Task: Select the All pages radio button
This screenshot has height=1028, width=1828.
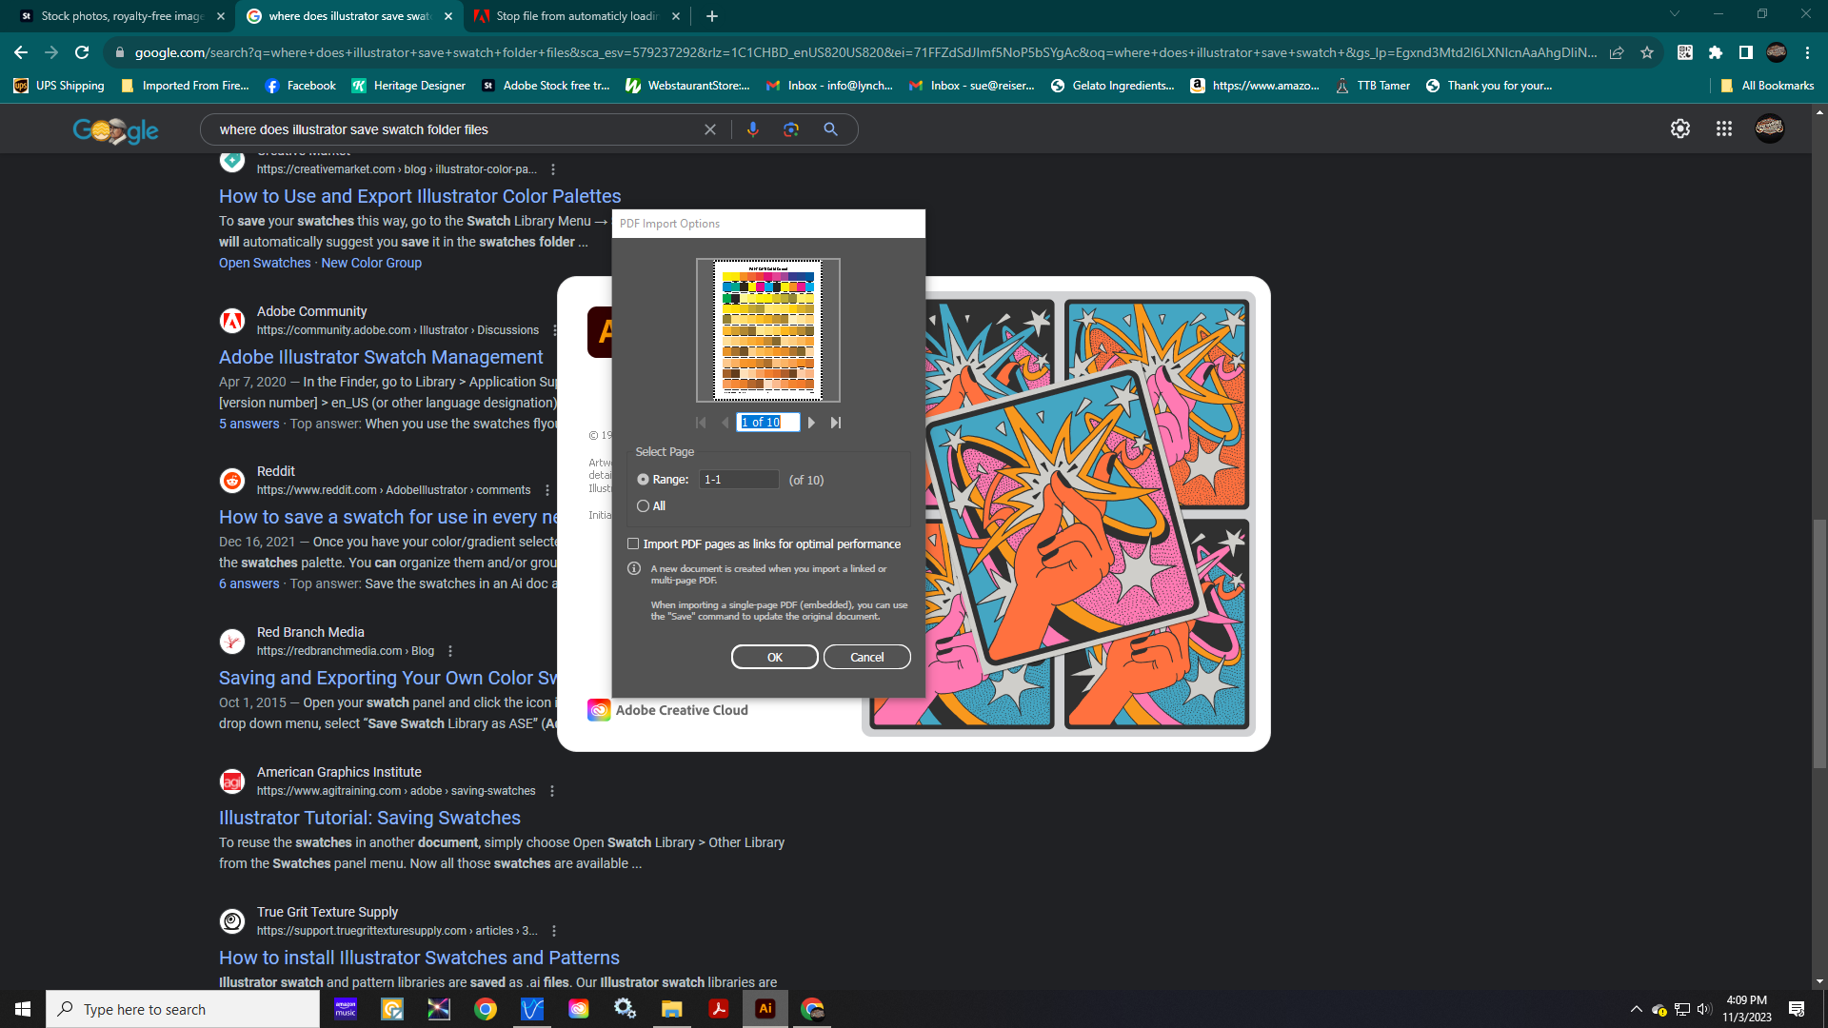Action: tap(644, 505)
